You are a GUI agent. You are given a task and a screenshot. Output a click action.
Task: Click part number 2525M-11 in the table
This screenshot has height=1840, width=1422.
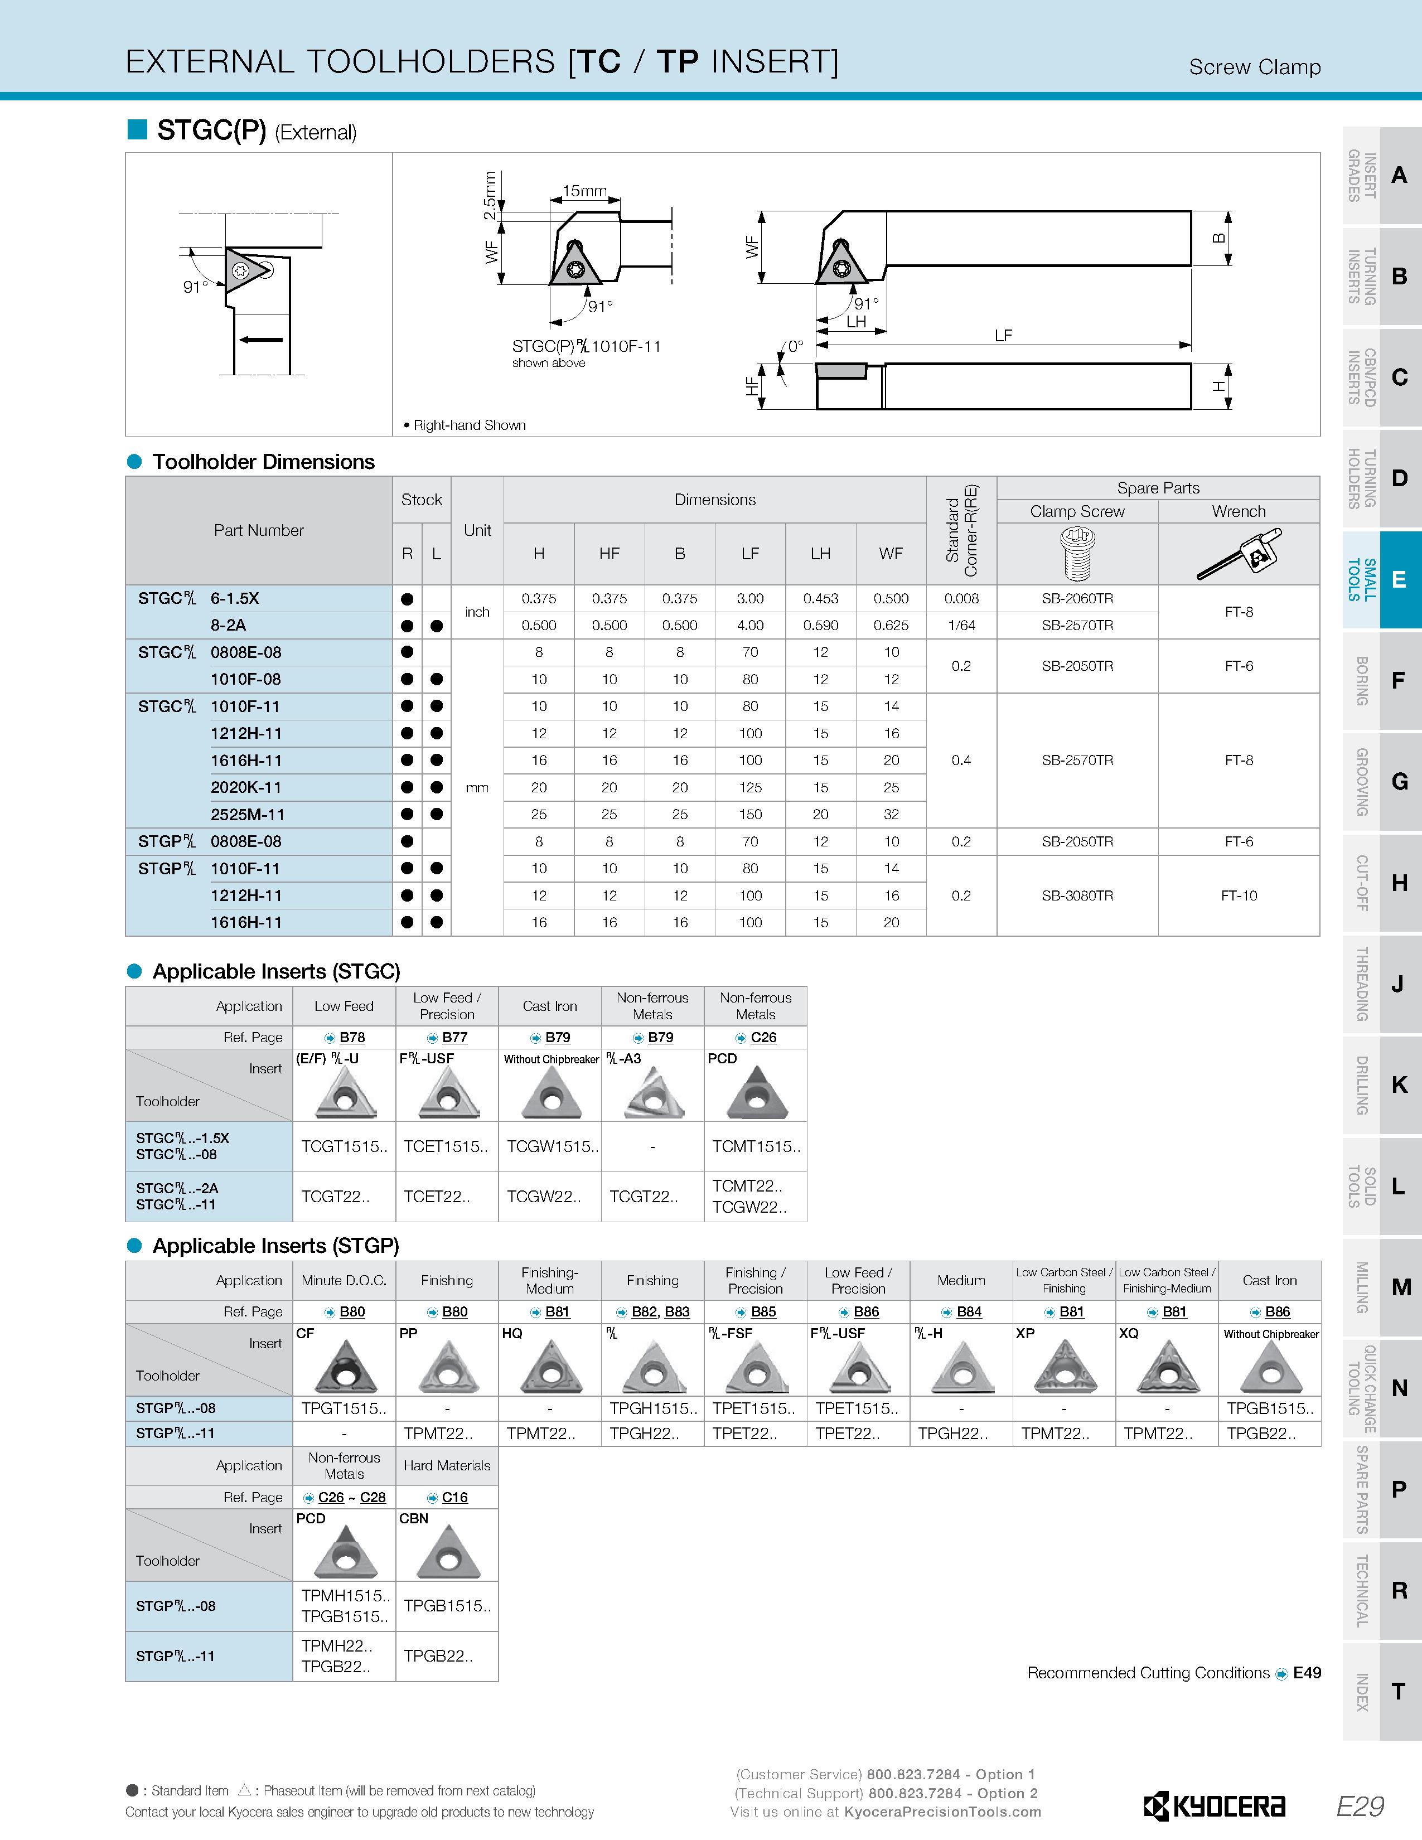(x=248, y=815)
